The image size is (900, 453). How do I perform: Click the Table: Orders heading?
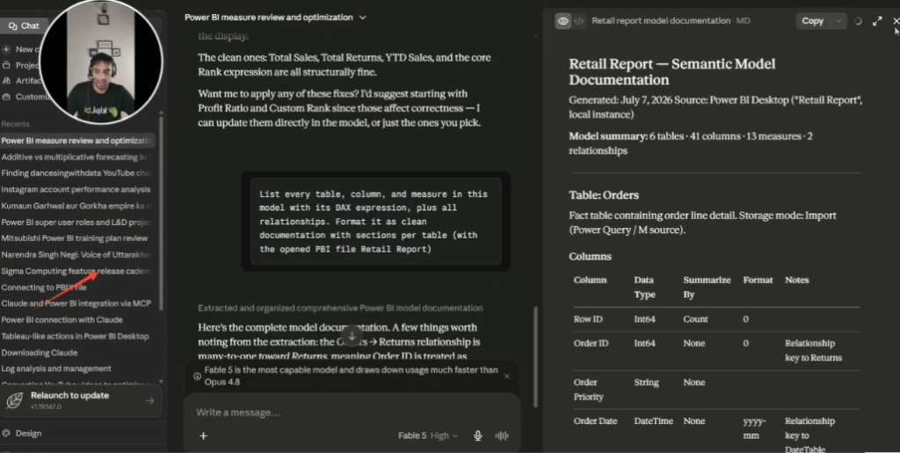point(604,195)
